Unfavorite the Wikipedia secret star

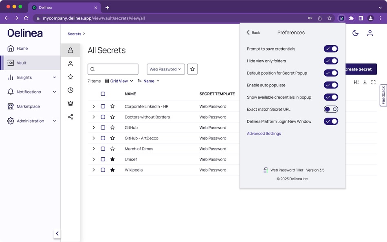[x=112, y=170]
